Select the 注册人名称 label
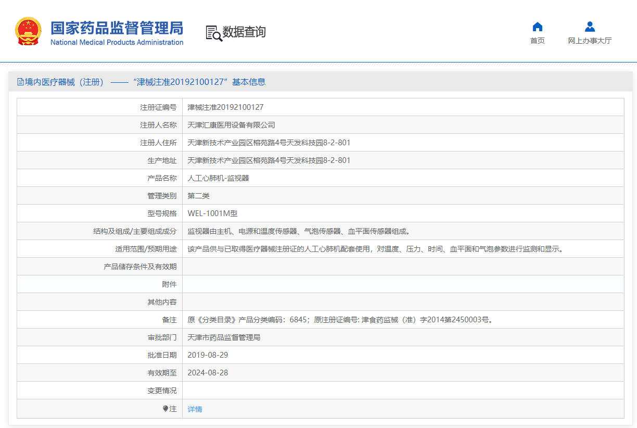637x428 pixels. 158,125
